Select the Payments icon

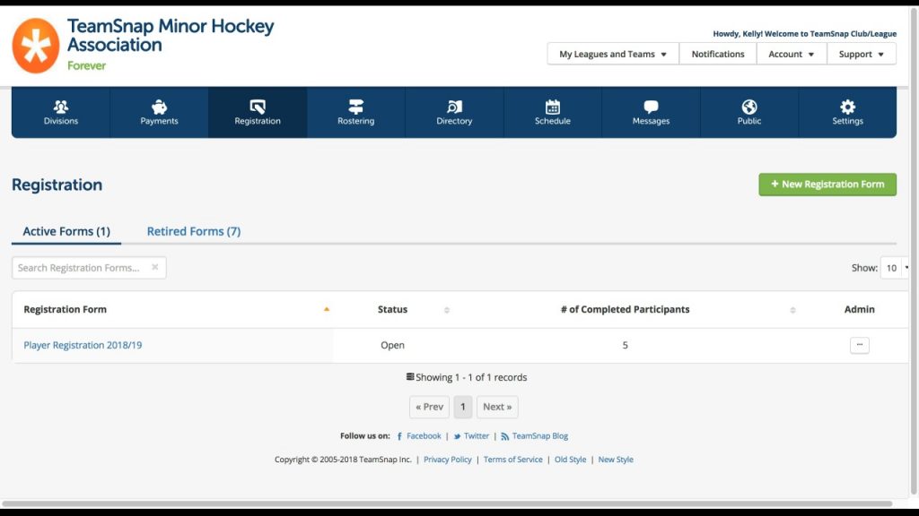[158, 111]
